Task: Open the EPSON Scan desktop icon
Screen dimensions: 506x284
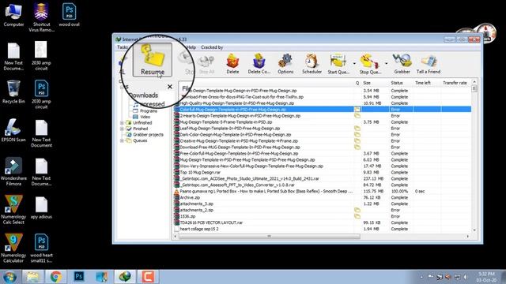Action: (13, 130)
